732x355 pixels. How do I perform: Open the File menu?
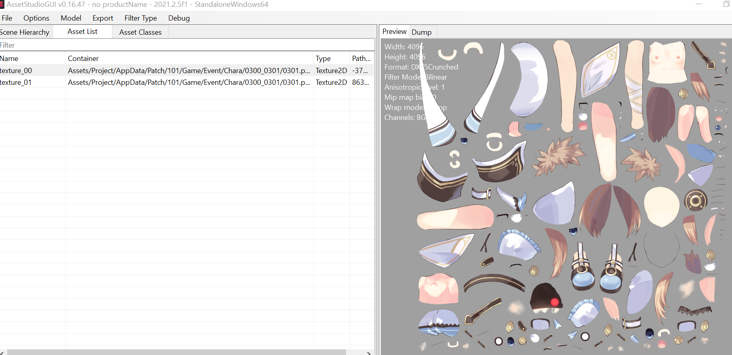[7, 18]
